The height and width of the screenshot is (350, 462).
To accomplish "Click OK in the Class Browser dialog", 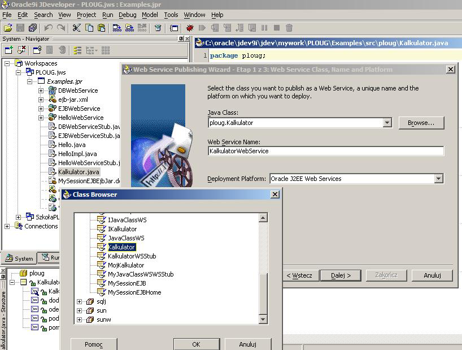I will point(196,344).
